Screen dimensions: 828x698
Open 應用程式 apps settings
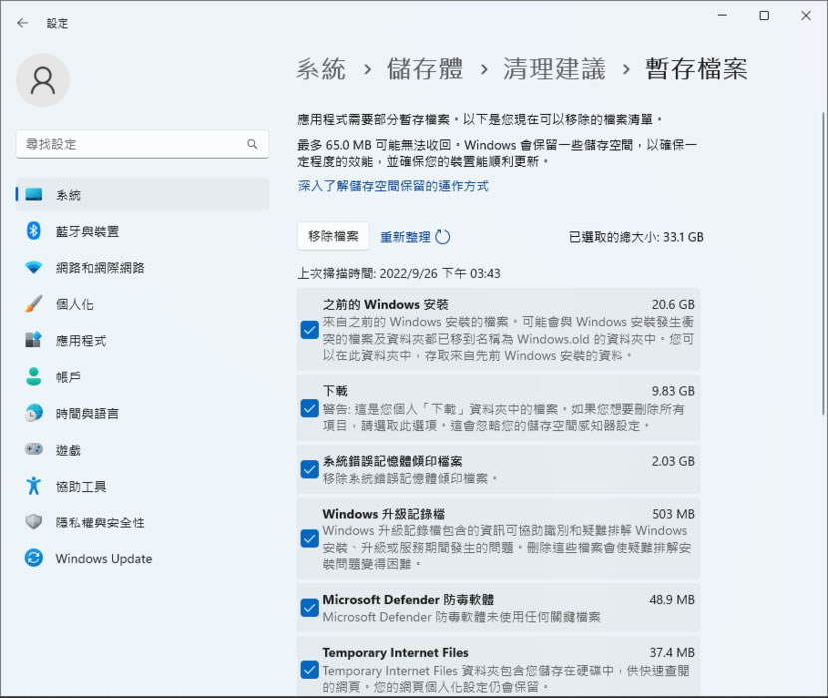(x=81, y=341)
